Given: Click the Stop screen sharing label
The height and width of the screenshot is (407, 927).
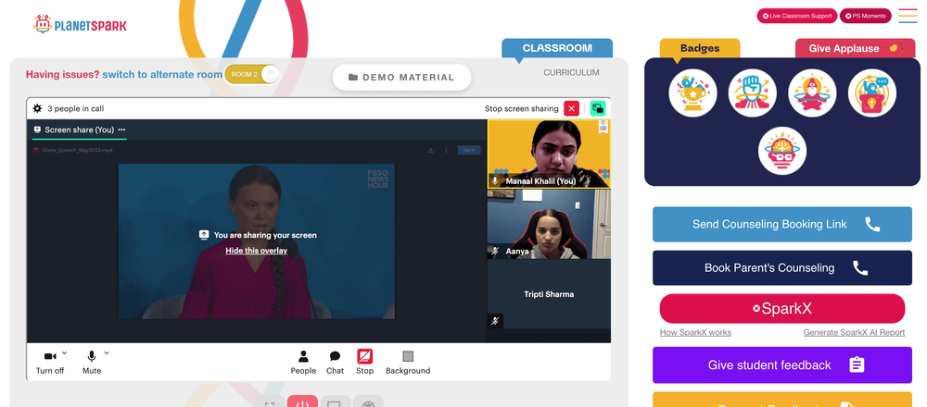Looking at the screenshot, I should point(521,108).
